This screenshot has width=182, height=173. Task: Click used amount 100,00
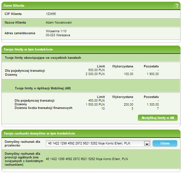pyautogui.click(x=129, y=74)
